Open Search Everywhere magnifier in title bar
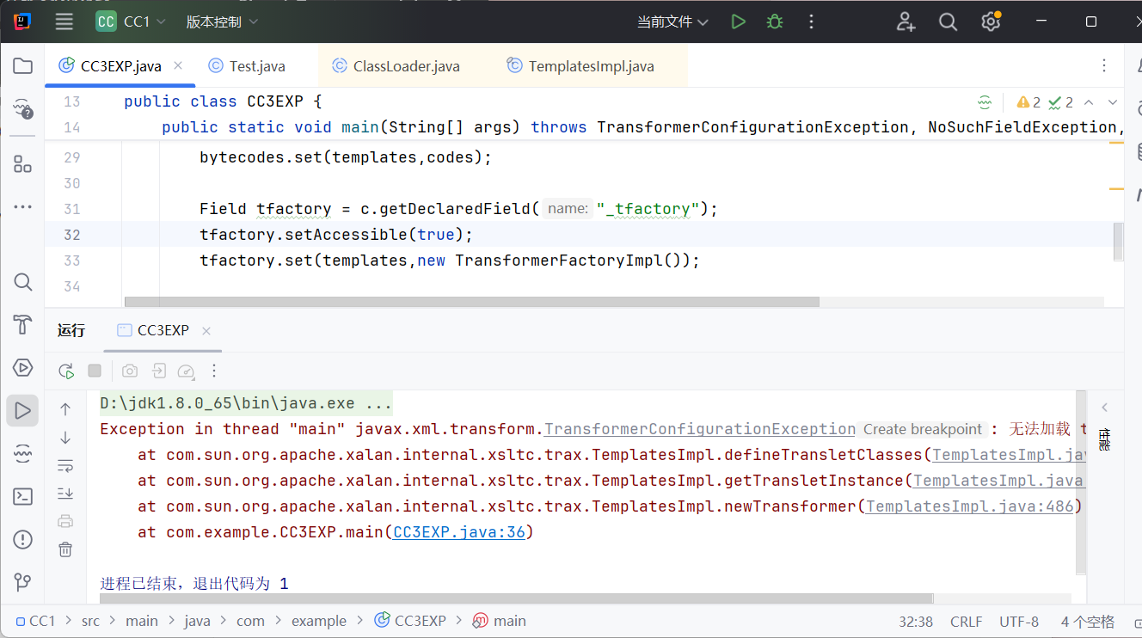The image size is (1142, 638). 948,21
